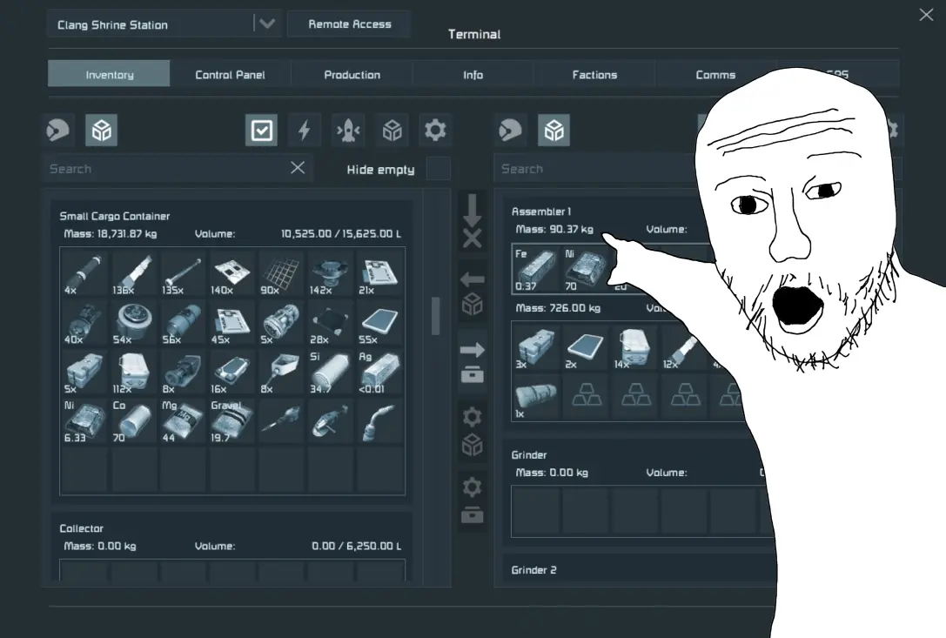Select the 3x item in Assembler output

tap(536, 347)
